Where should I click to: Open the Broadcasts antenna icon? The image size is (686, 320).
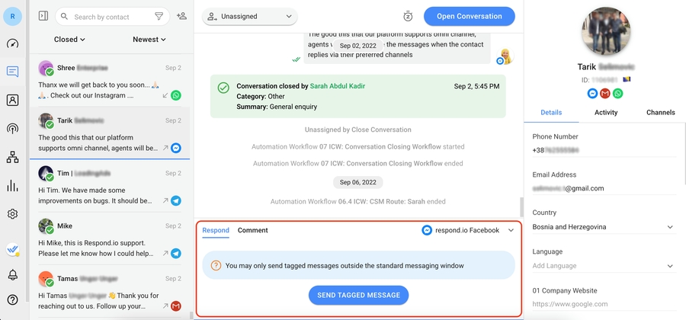(x=12, y=129)
